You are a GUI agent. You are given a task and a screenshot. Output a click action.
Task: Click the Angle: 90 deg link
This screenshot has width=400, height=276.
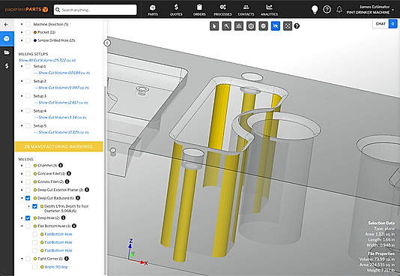click(56, 267)
